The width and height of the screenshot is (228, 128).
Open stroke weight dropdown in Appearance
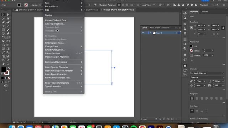(212, 51)
